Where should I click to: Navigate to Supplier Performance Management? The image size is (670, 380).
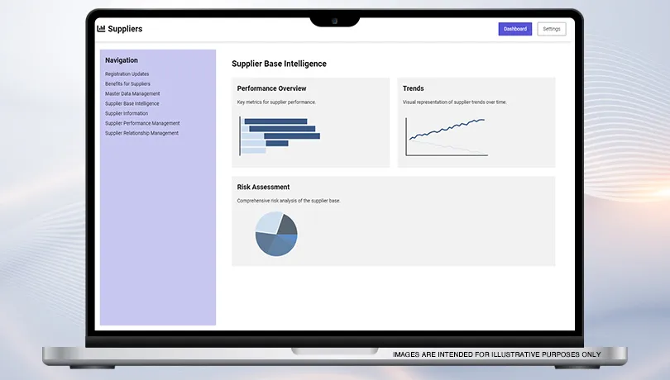tap(142, 124)
